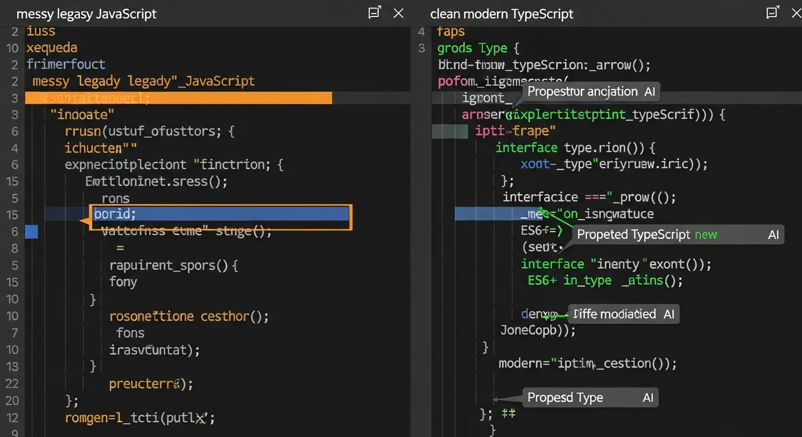The image size is (802, 437).
Task: Open the split layout icon in the JavaScript pane
Action: pos(374,13)
